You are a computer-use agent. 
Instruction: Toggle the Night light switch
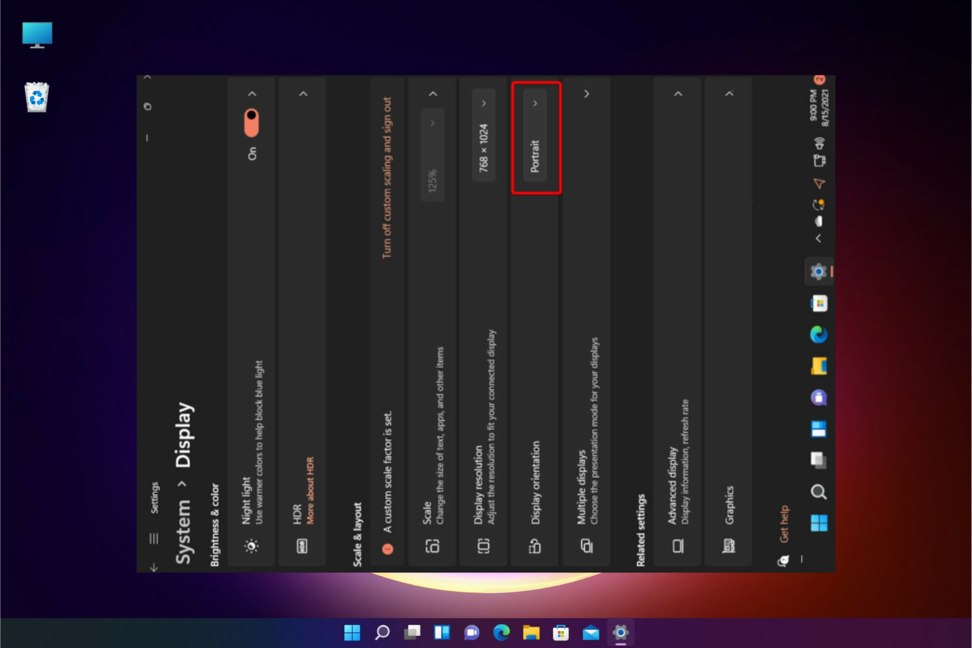point(252,123)
